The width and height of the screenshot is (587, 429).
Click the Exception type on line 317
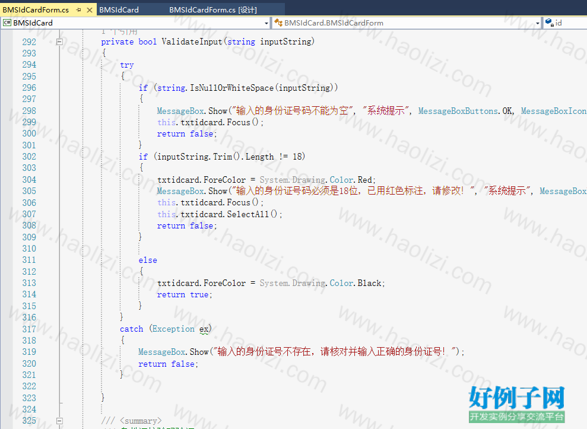(x=173, y=329)
